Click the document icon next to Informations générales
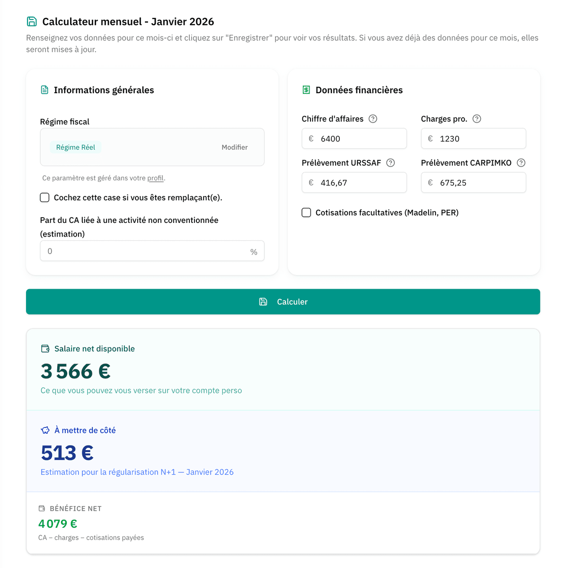This screenshot has height=568, width=568. [x=44, y=89]
